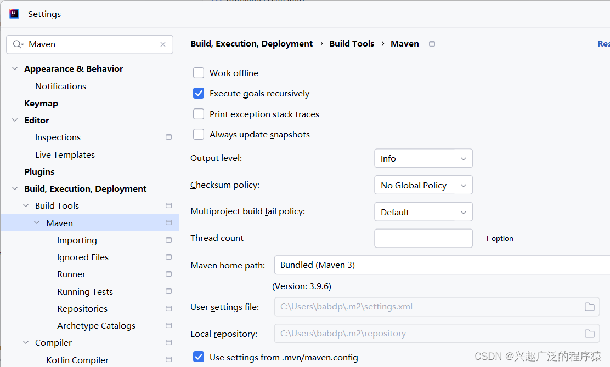Collapse Build, Execution, Deployment section
Screen dimensions: 610x367
click(x=15, y=188)
